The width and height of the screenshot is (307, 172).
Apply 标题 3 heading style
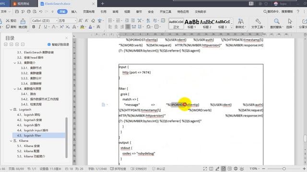[223, 24]
